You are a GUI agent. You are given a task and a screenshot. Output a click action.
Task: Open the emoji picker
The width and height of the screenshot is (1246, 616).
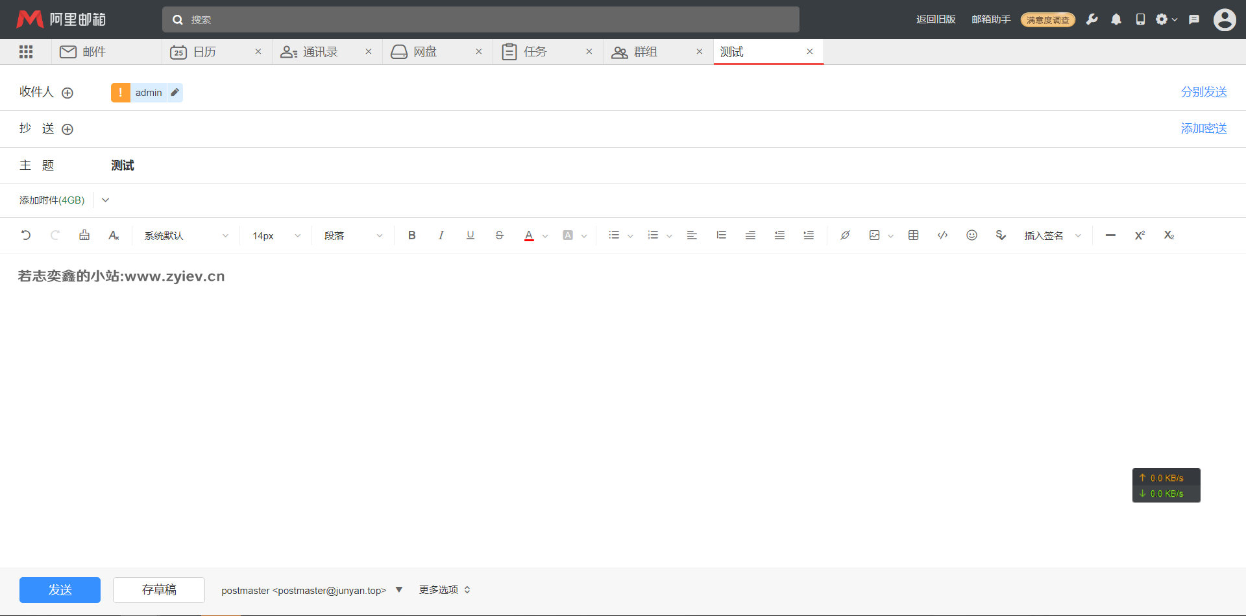[x=971, y=235]
